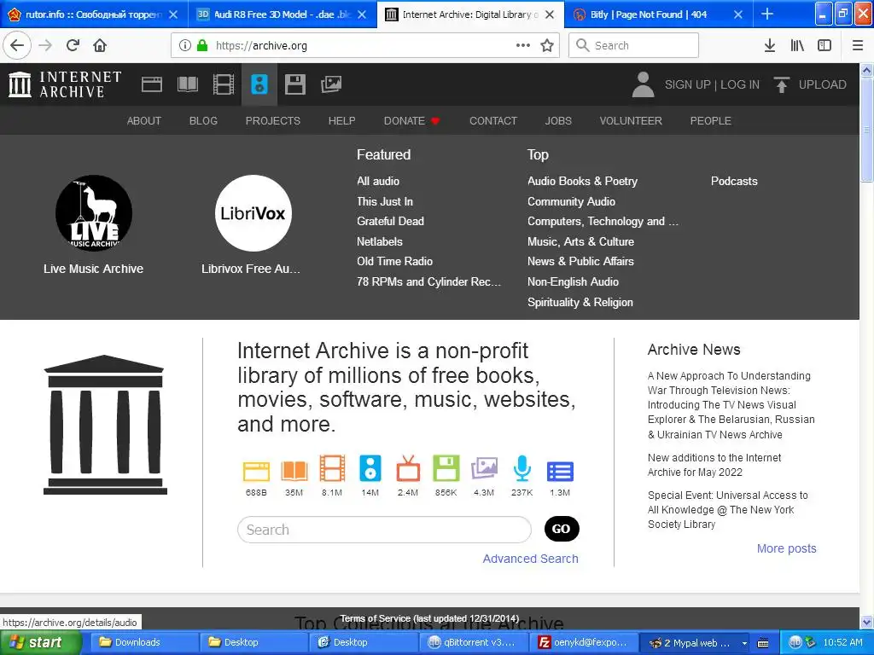Open Live Music Archive thumbnail
This screenshot has width=874, height=655.
(94, 213)
